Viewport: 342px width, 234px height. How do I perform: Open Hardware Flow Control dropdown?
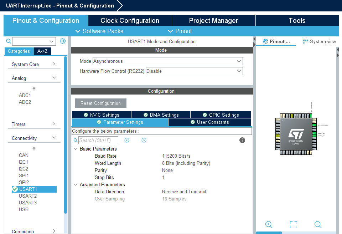click(x=194, y=71)
